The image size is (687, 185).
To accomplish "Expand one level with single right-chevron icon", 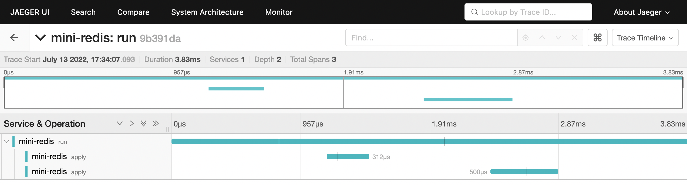I will [132, 124].
